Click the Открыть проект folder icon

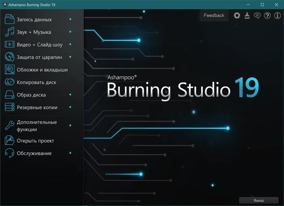pyautogui.click(x=9, y=140)
